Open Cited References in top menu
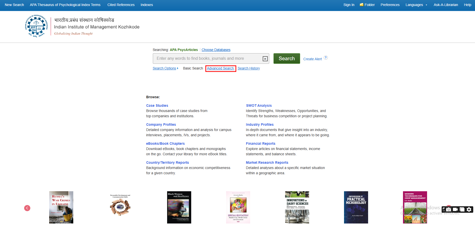This screenshot has width=475, height=225. 121,5
